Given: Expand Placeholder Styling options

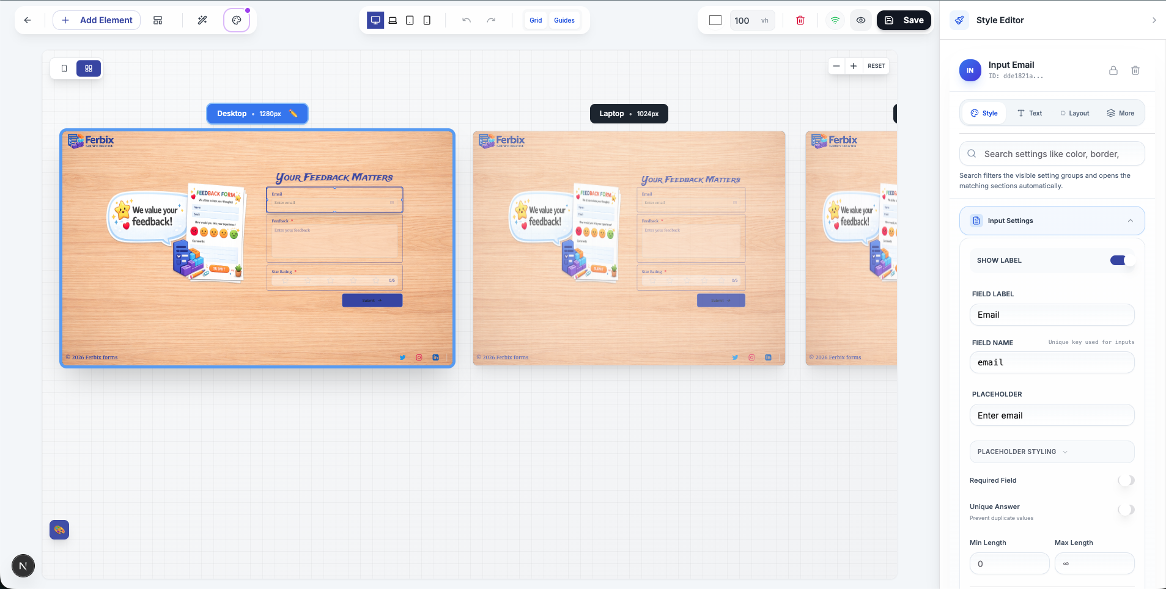Looking at the screenshot, I should [x=1052, y=452].
